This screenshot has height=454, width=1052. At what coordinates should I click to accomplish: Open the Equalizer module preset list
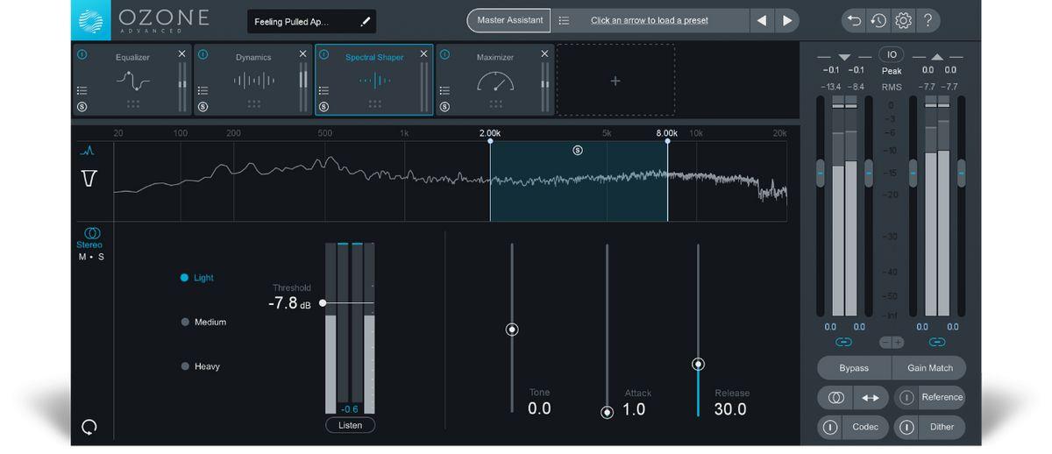[x=82, y=90]
